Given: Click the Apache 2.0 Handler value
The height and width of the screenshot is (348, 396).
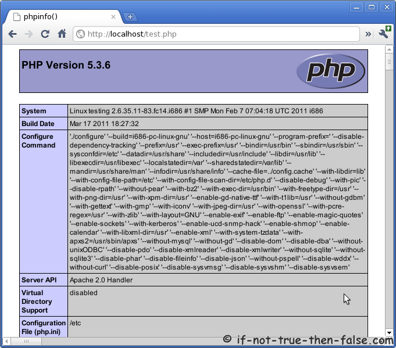Looking at the screenshot, I should [101, 280].
